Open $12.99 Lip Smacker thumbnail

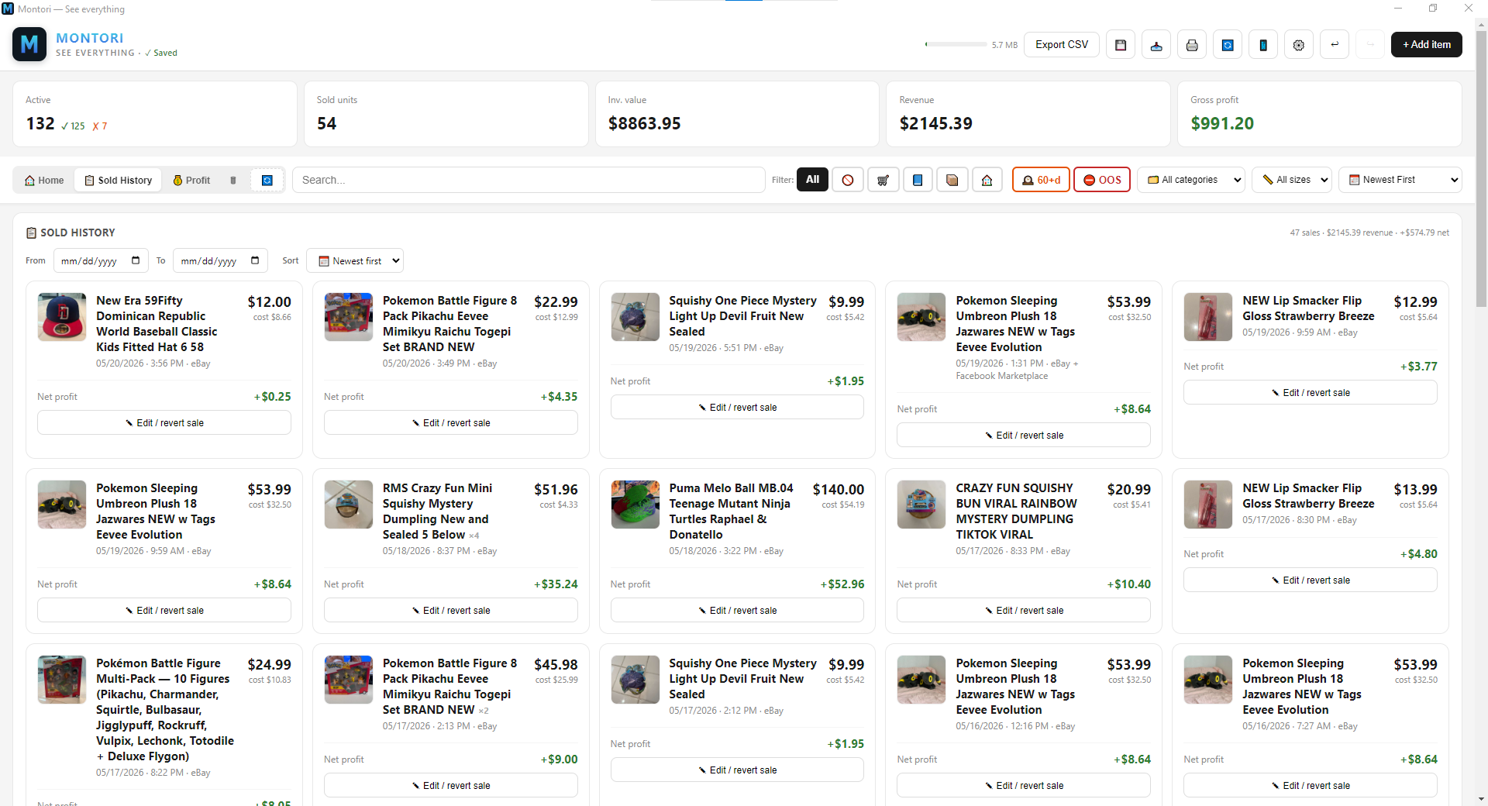click(x=1208, y=317)
